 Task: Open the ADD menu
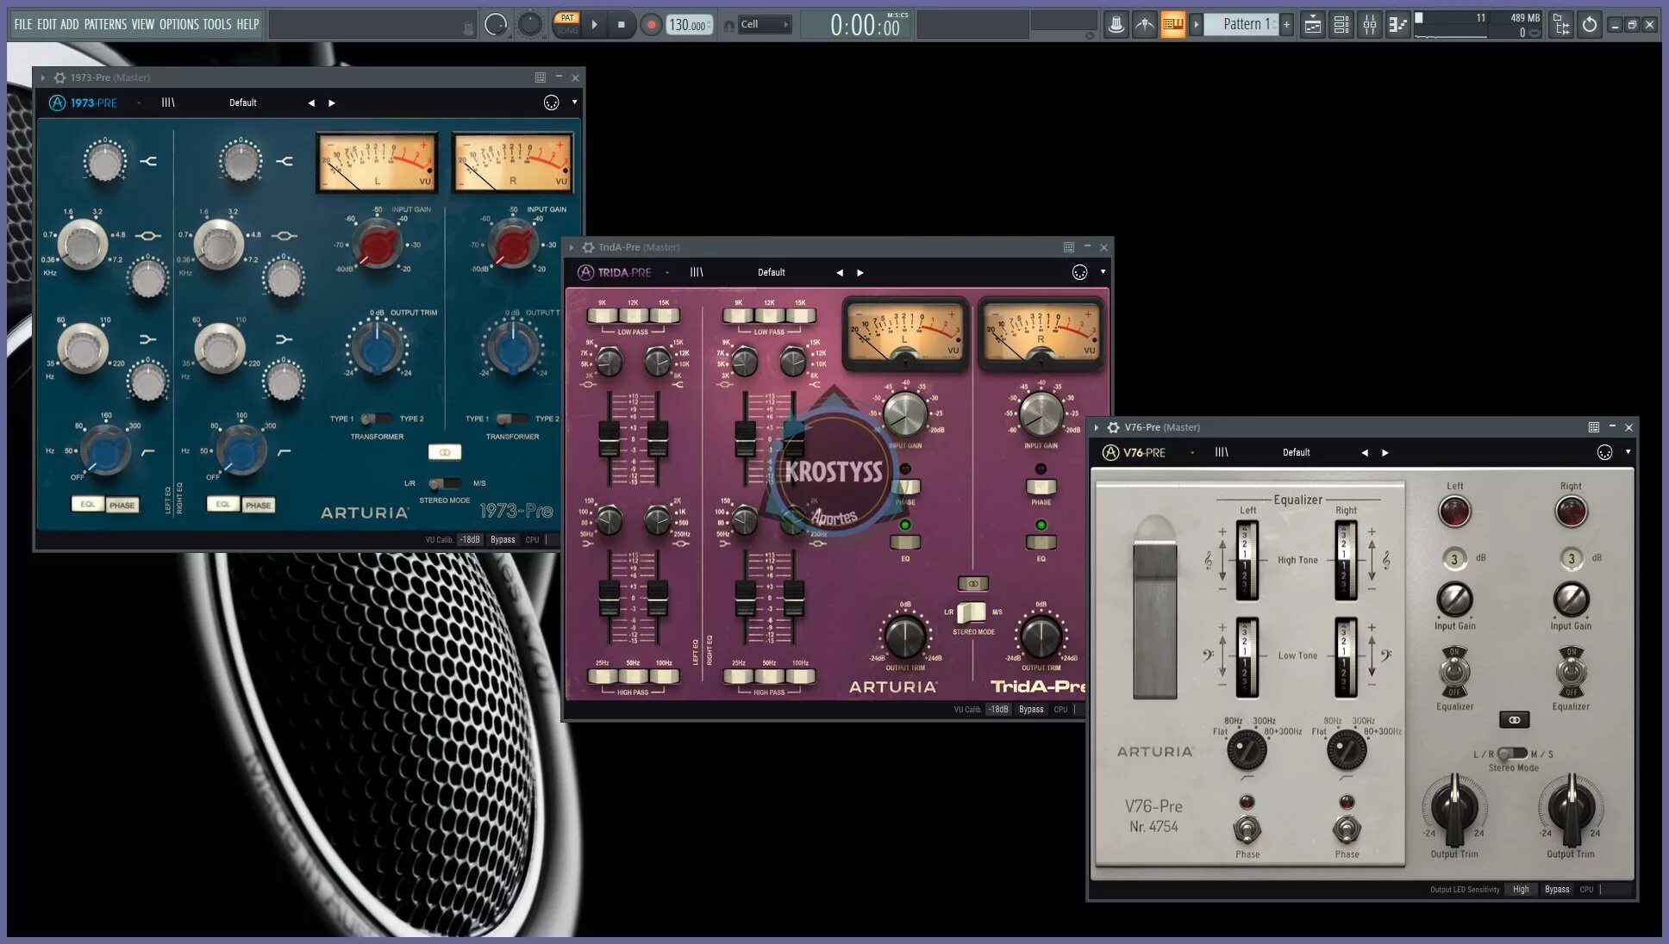69,24
